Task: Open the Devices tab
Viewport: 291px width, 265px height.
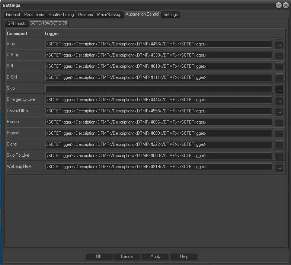Action: pos(85,15)
